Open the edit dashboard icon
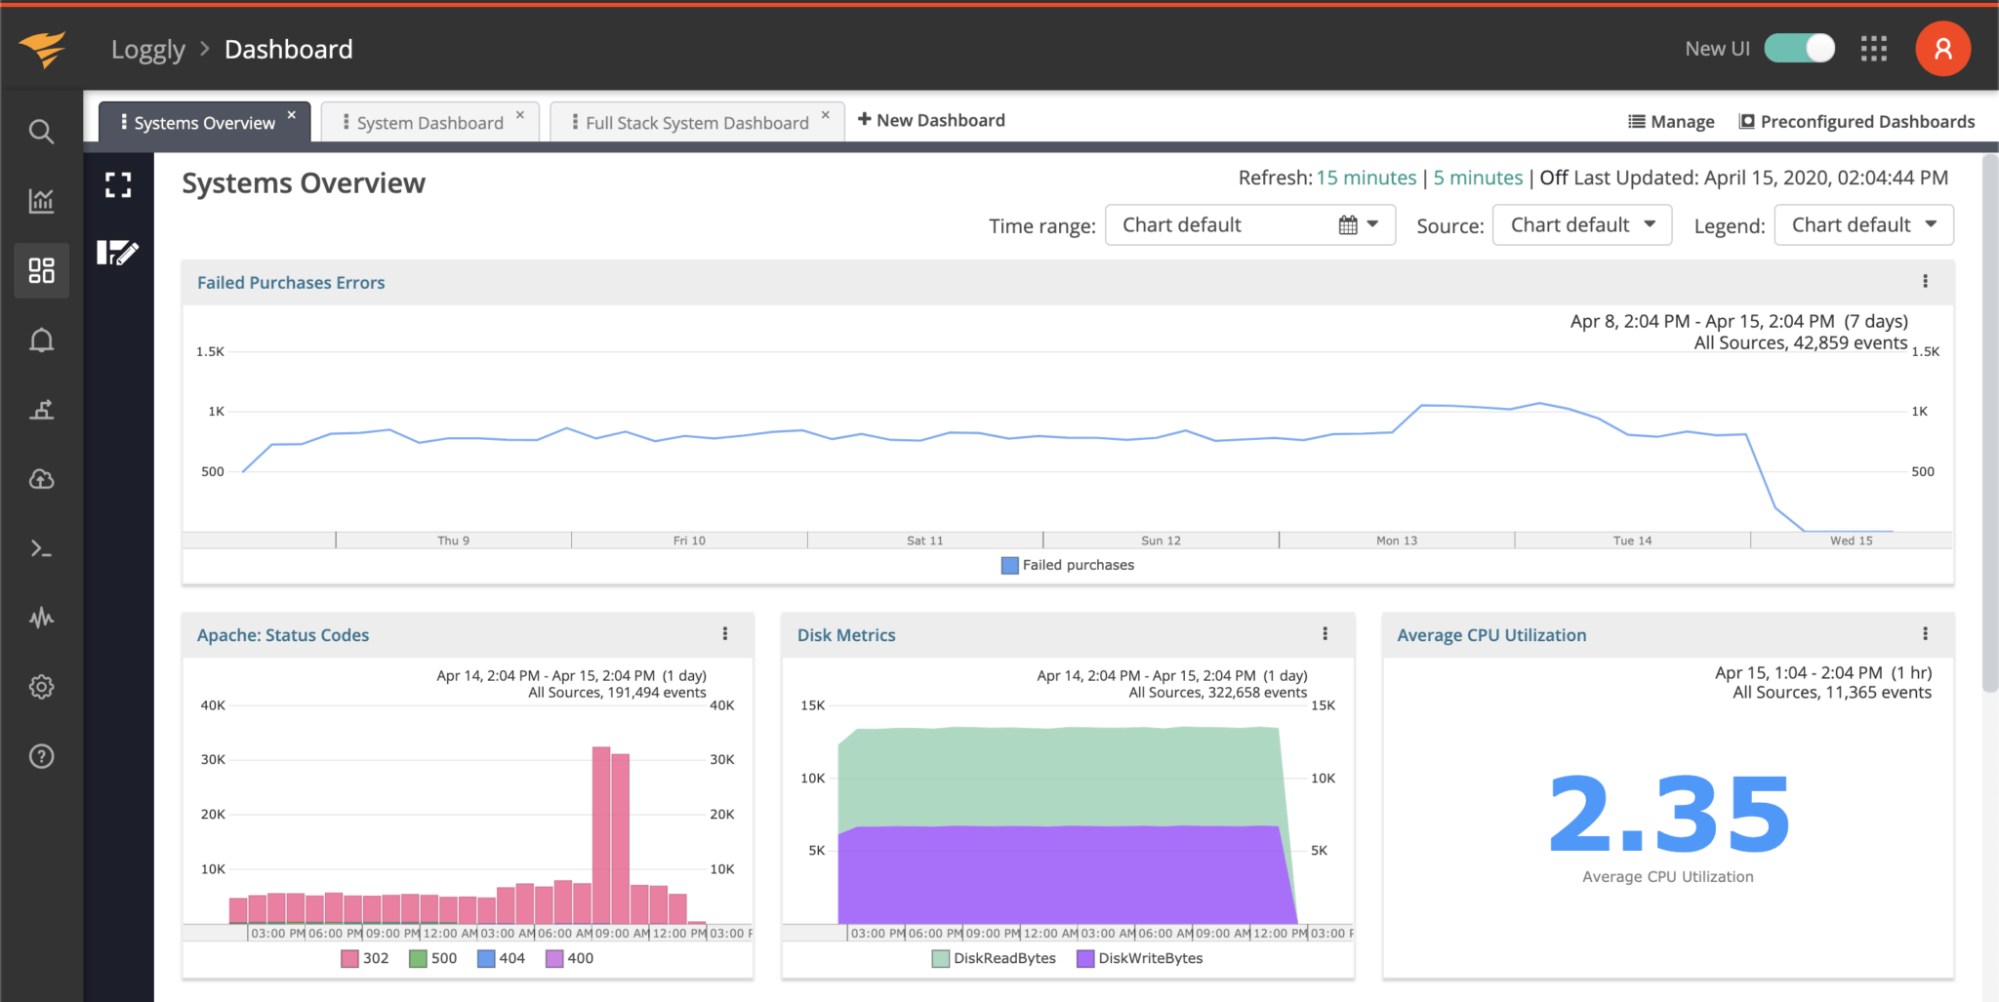The height and width of the screenshot is (1002, 1999). [x=118, y=253]
